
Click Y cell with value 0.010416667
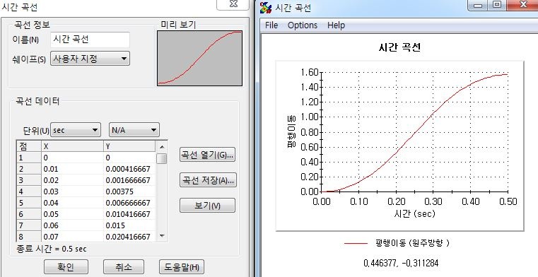pos(129,214)
